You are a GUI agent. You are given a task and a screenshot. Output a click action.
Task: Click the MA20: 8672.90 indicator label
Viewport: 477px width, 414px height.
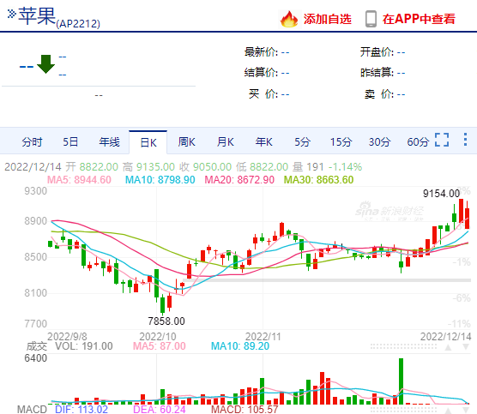(x=239, y=180)
